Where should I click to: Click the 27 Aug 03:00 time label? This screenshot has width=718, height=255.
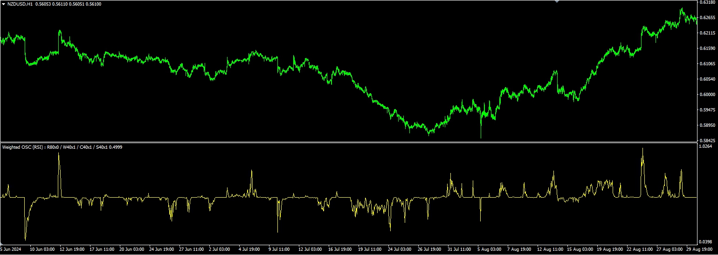(670, 249)
